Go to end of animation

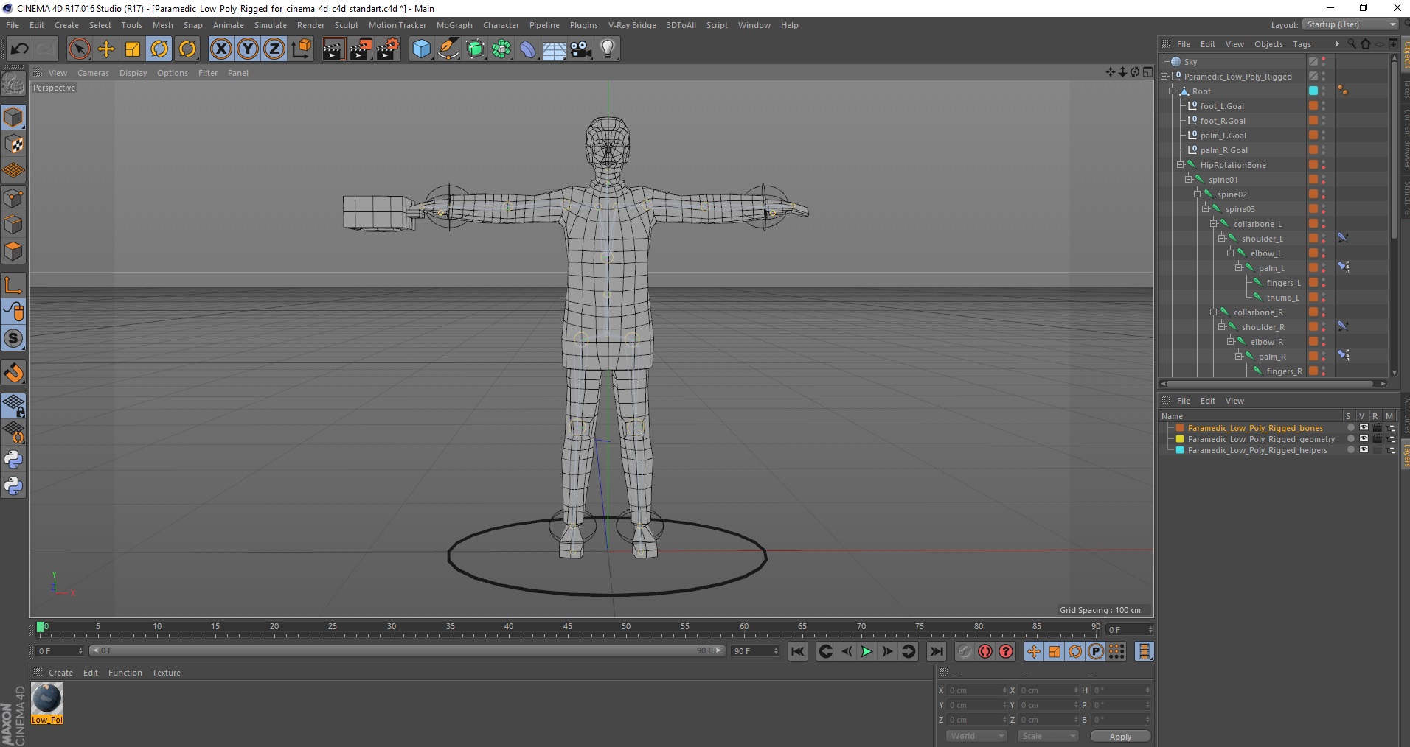(x=936, y=651)
